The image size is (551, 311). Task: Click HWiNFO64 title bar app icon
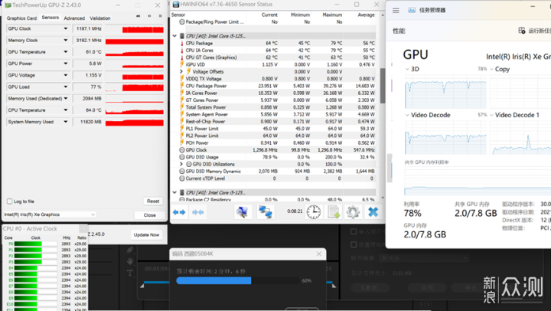click(x=176, y=5)
